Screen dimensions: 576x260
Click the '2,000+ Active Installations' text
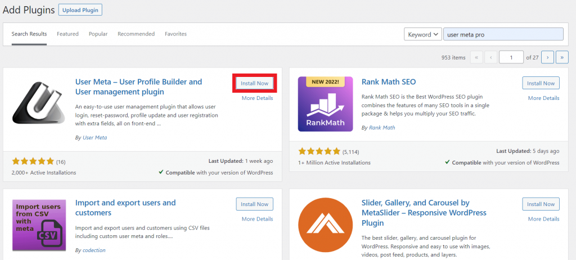pyautogui.click(x=44, y=172)
